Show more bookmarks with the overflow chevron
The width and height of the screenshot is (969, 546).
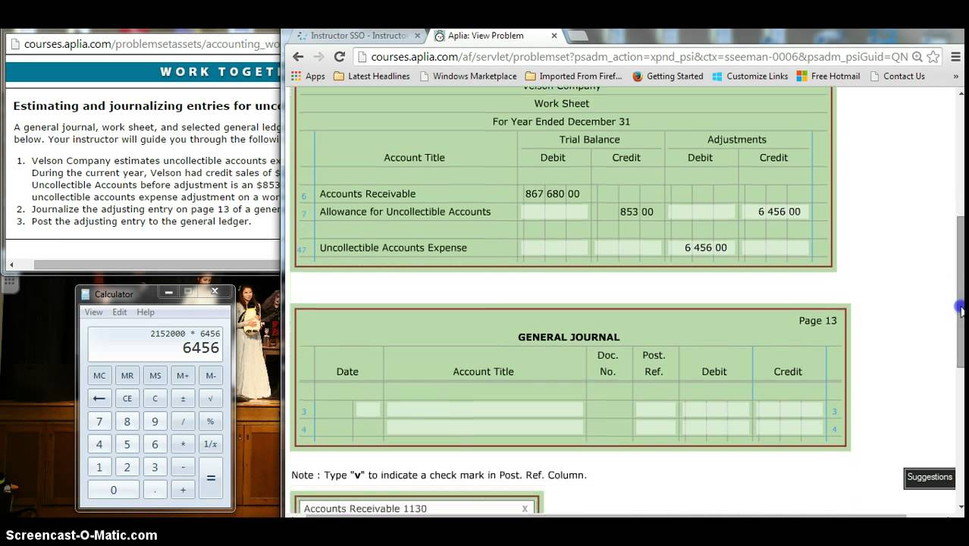[x=955, y=76]
